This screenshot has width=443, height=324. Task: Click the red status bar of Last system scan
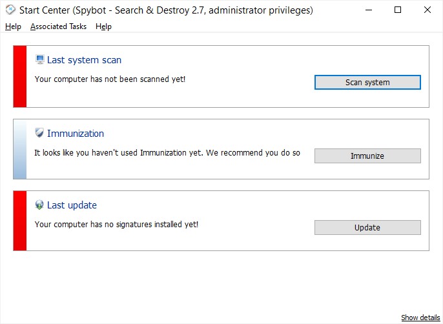20,76
